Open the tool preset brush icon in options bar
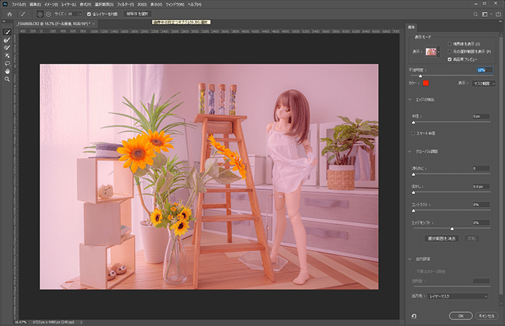505x326 pixels. [22, 14]
